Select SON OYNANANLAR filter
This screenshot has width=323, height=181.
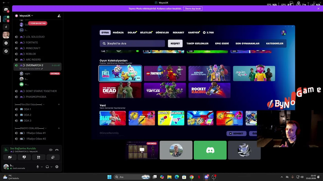tap(247, 43)
